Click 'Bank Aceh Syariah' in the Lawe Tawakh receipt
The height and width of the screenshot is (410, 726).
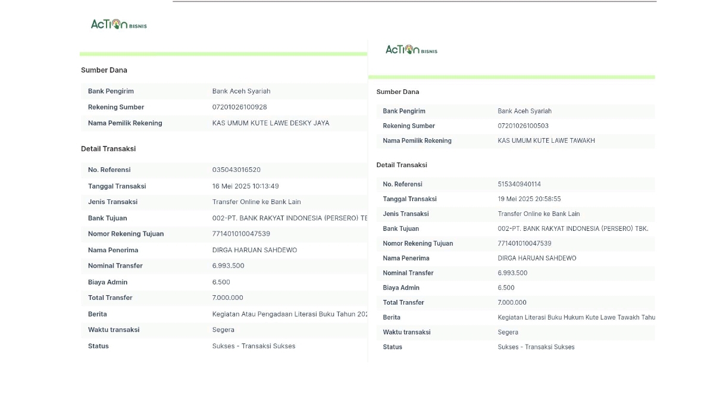pos(525,111)
